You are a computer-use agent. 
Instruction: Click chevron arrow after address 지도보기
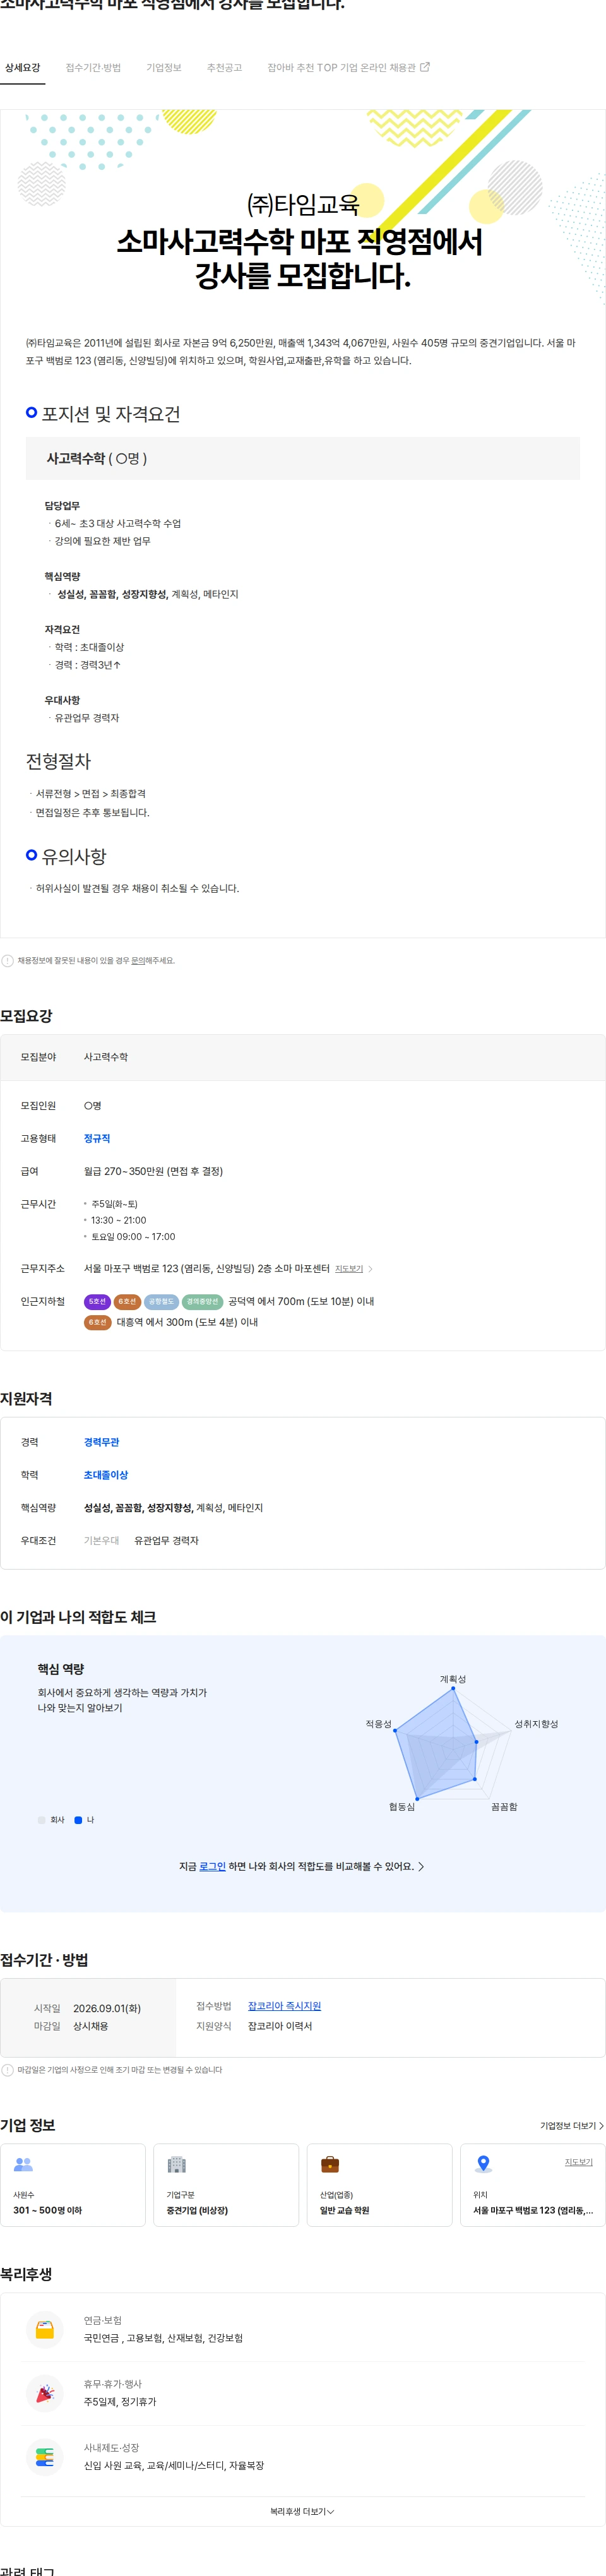pyautogui.click(x=370, y=1269)
